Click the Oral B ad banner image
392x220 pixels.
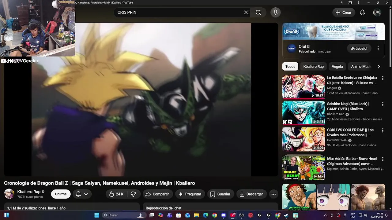334,31
